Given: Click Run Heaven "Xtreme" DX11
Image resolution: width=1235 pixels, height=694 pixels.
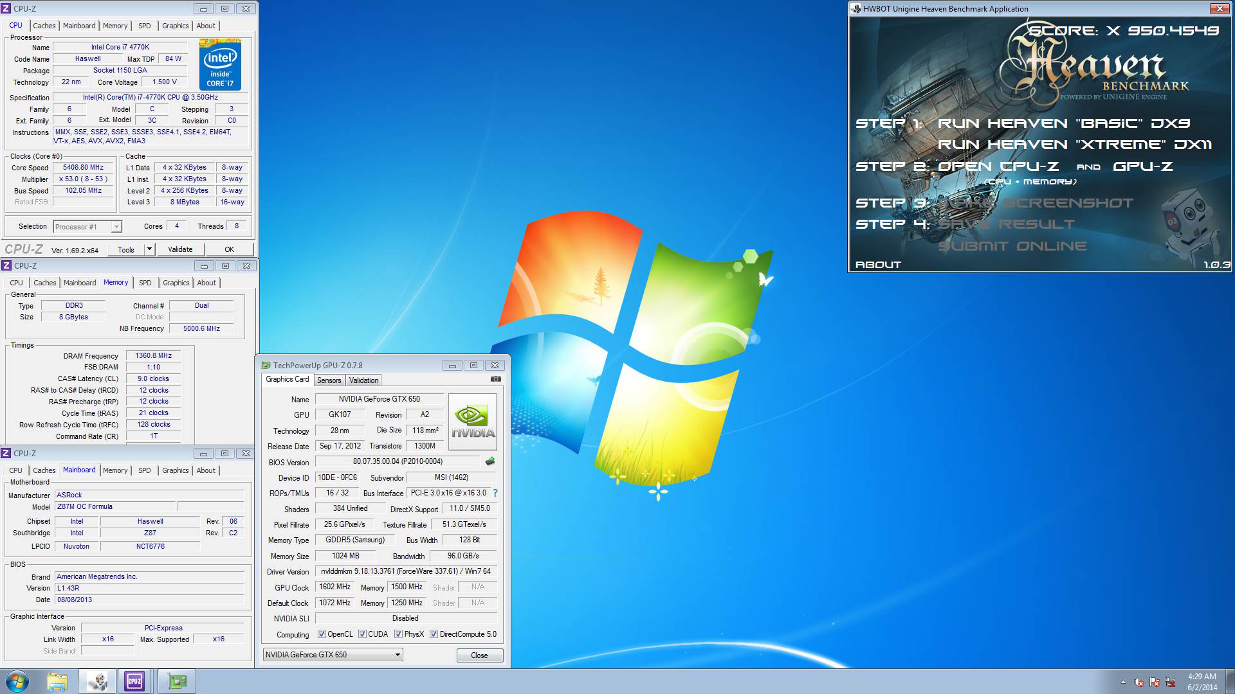Looking at the screenshot, I should point(1075,145).
